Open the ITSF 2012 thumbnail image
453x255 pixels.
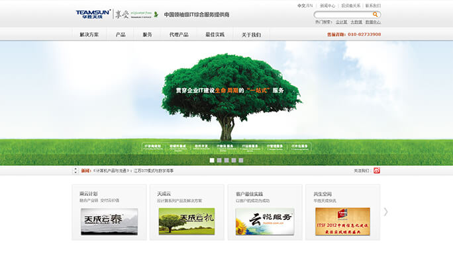tap(342, 221)
